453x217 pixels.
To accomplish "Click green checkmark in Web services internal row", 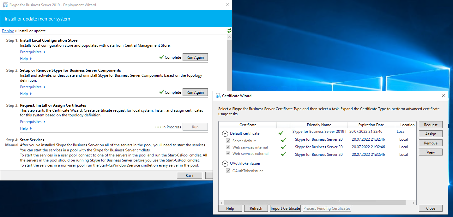I will coord(283,147).
